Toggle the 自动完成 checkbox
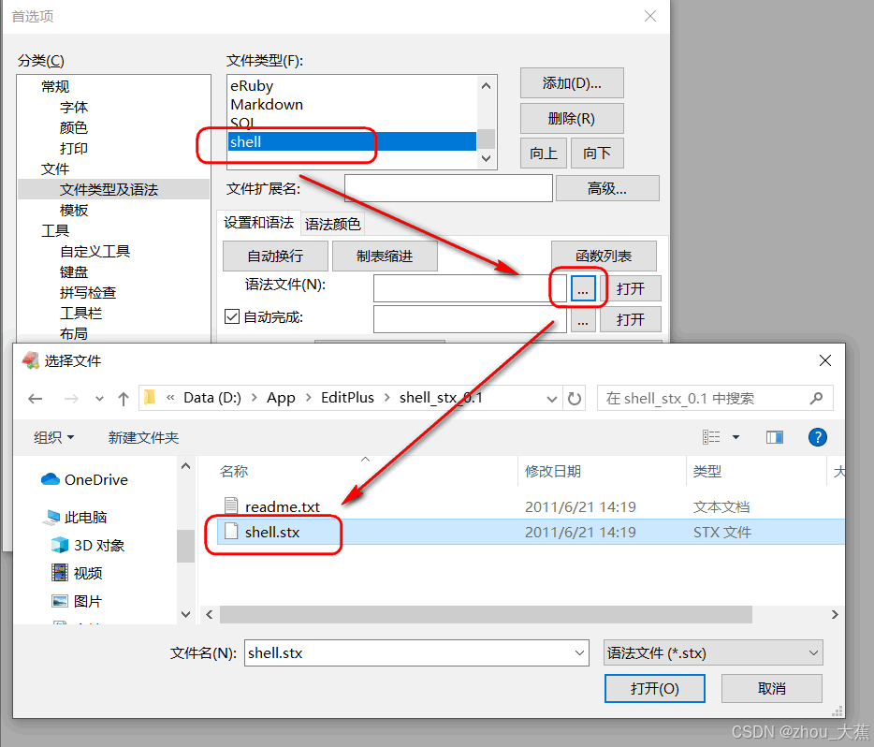This screenshot has height=747, width=874. point(231,318)
